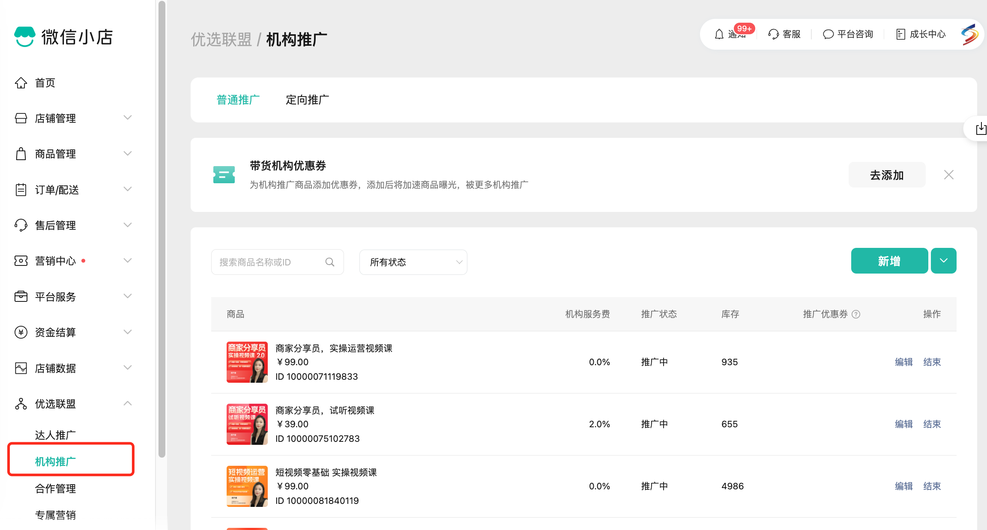The width and height of the screenshot is (987, 530).
Task: Dismiss the 带货机构优惠券 banner
Action: tap(948, 175)
